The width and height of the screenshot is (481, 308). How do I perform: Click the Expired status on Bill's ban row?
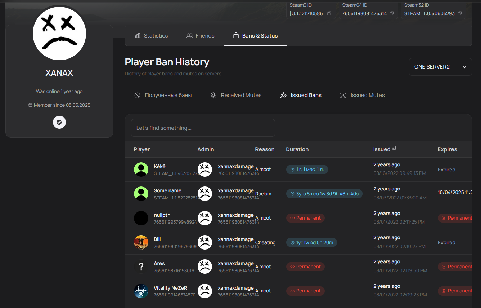pos(446,242)
